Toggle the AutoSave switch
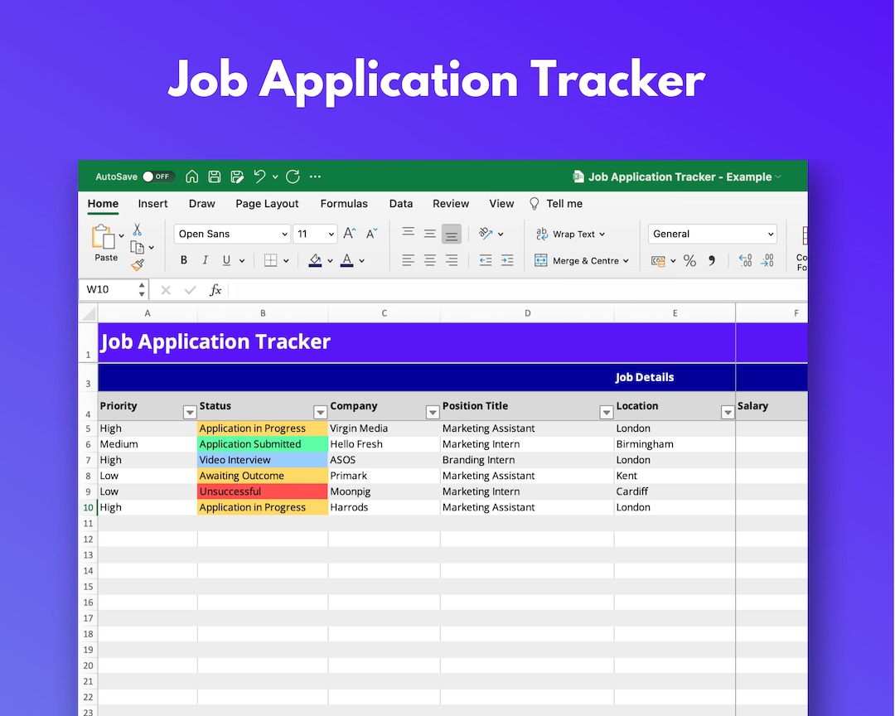This screenshot has width=895, height=716. [x=158, y=177]
